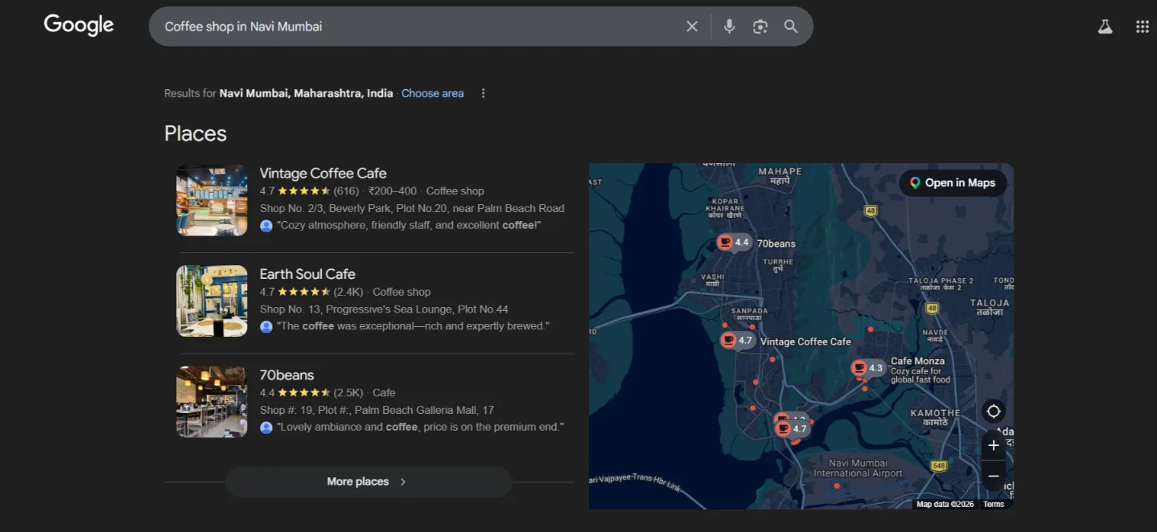
Task: Start voice search with the microphone icon
Action: (728, 26)
